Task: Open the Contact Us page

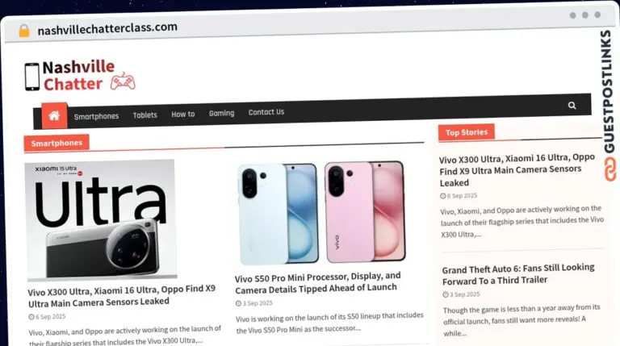Action: coord(266,112)
